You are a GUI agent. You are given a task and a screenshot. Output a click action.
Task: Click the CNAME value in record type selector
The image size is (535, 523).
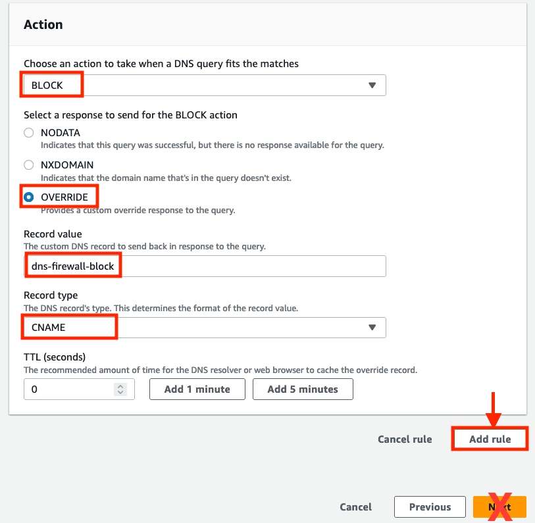48,328
